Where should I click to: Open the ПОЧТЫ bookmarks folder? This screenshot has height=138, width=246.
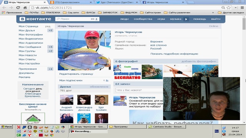[x=32, y=13]
